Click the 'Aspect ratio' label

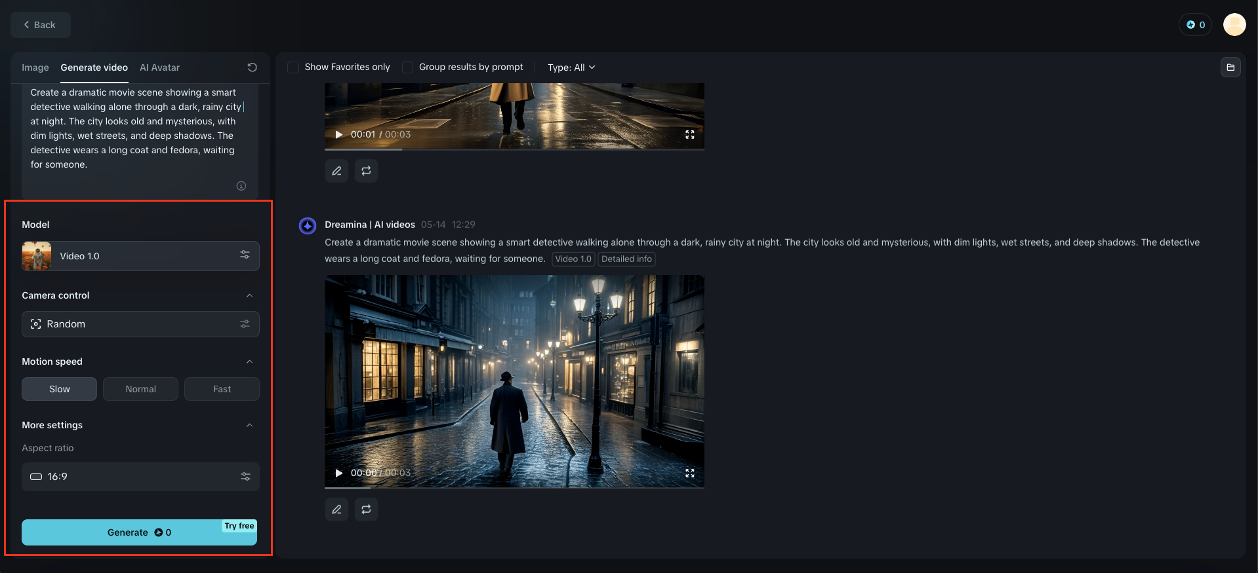tap(48, 448)
